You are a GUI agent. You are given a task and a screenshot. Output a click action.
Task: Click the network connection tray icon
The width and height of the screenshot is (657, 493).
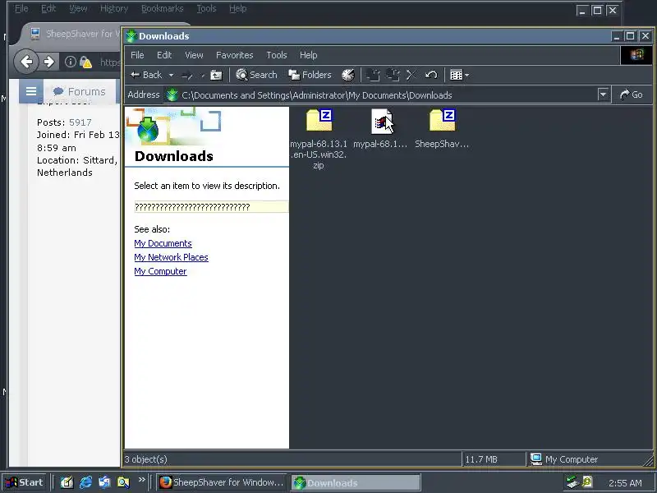click(572, 482)
